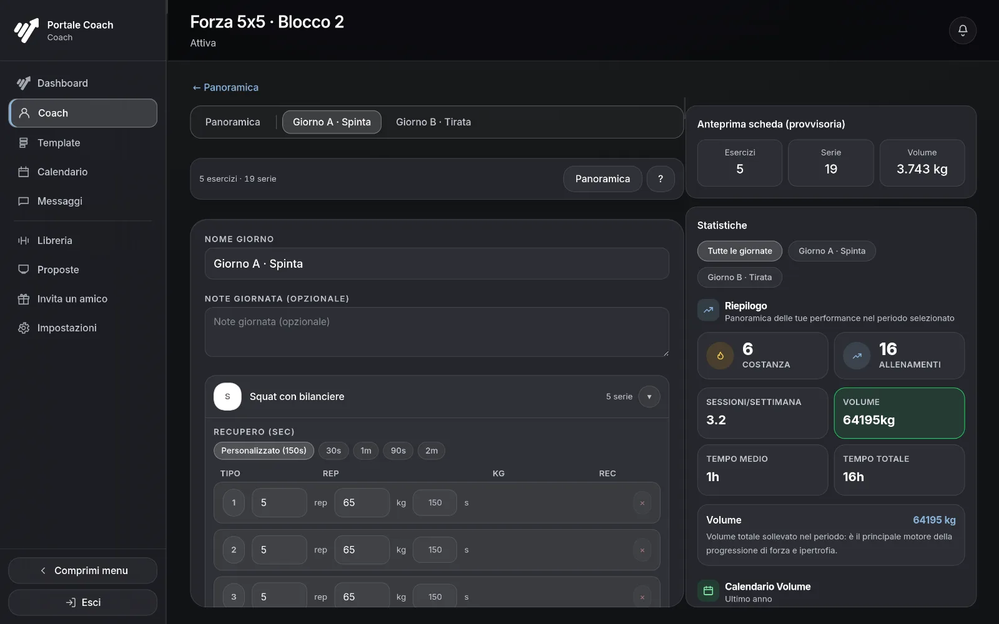999x624 pixels.
Task: Open Messaggi chat icon
Action: pyautogui.click(x=24, y=201)
